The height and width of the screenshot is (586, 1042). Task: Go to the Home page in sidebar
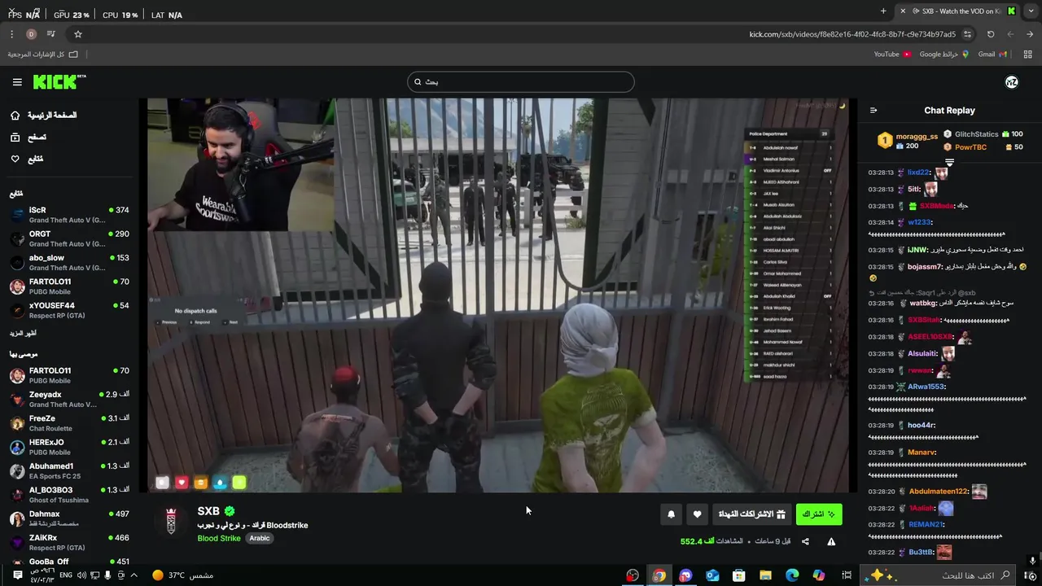tap(44, 115)
